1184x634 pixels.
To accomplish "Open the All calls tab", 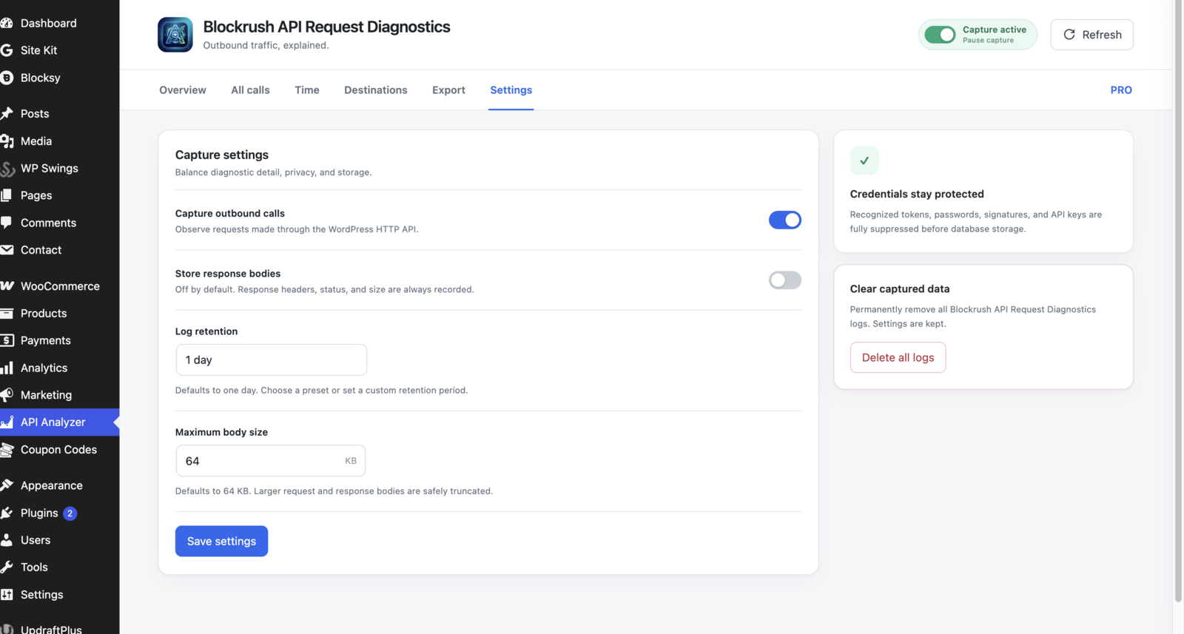I will [250, 90].
